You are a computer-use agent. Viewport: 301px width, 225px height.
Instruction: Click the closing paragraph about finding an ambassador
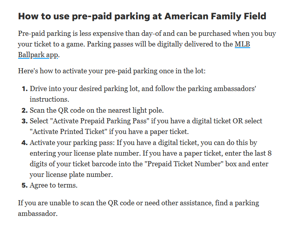coord(138,203)
